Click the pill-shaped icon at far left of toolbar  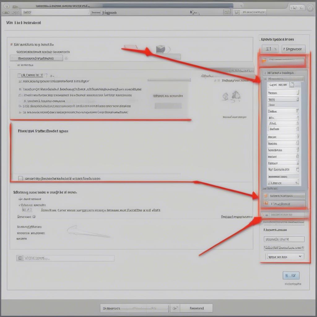6,12
